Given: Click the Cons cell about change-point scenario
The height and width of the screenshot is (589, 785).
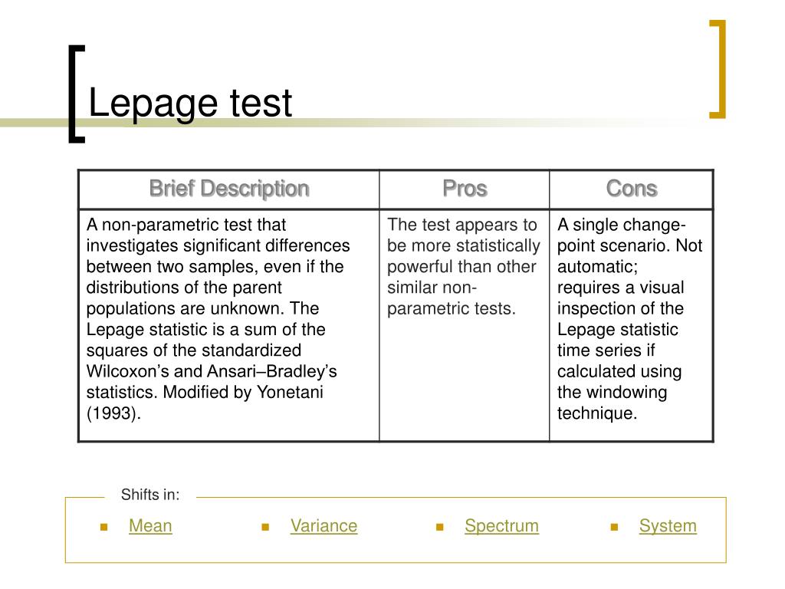Looking at the screenshot, I should (630, 319).
